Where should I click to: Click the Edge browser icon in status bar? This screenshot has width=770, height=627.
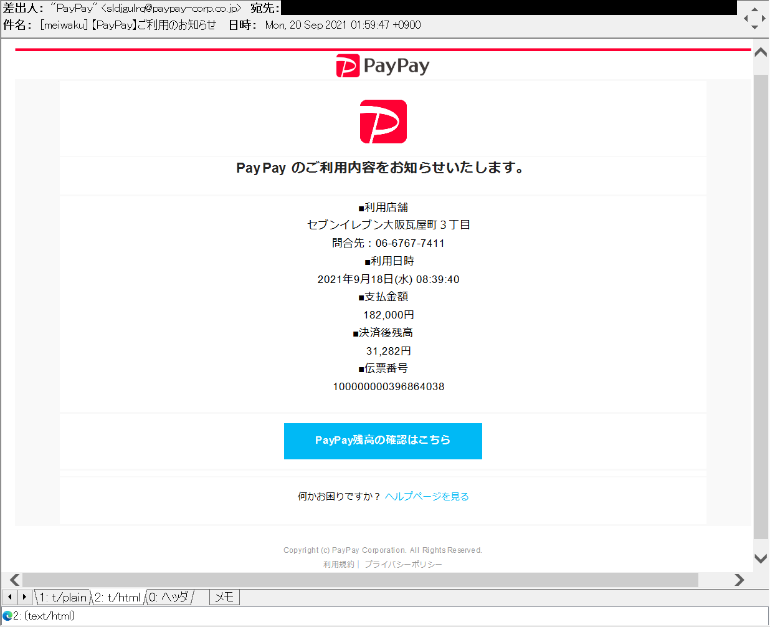click(7, 616)
